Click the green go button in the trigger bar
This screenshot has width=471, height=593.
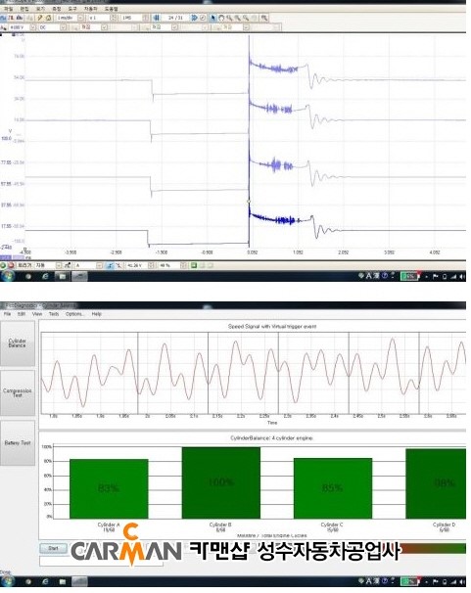click(3, 265)
